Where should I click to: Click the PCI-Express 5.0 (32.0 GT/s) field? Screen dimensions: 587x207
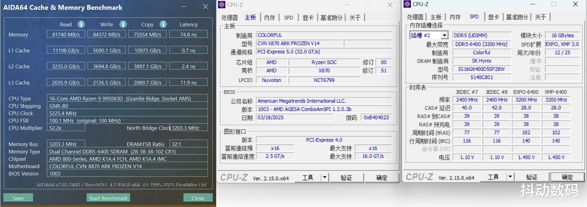coord(324,52)
